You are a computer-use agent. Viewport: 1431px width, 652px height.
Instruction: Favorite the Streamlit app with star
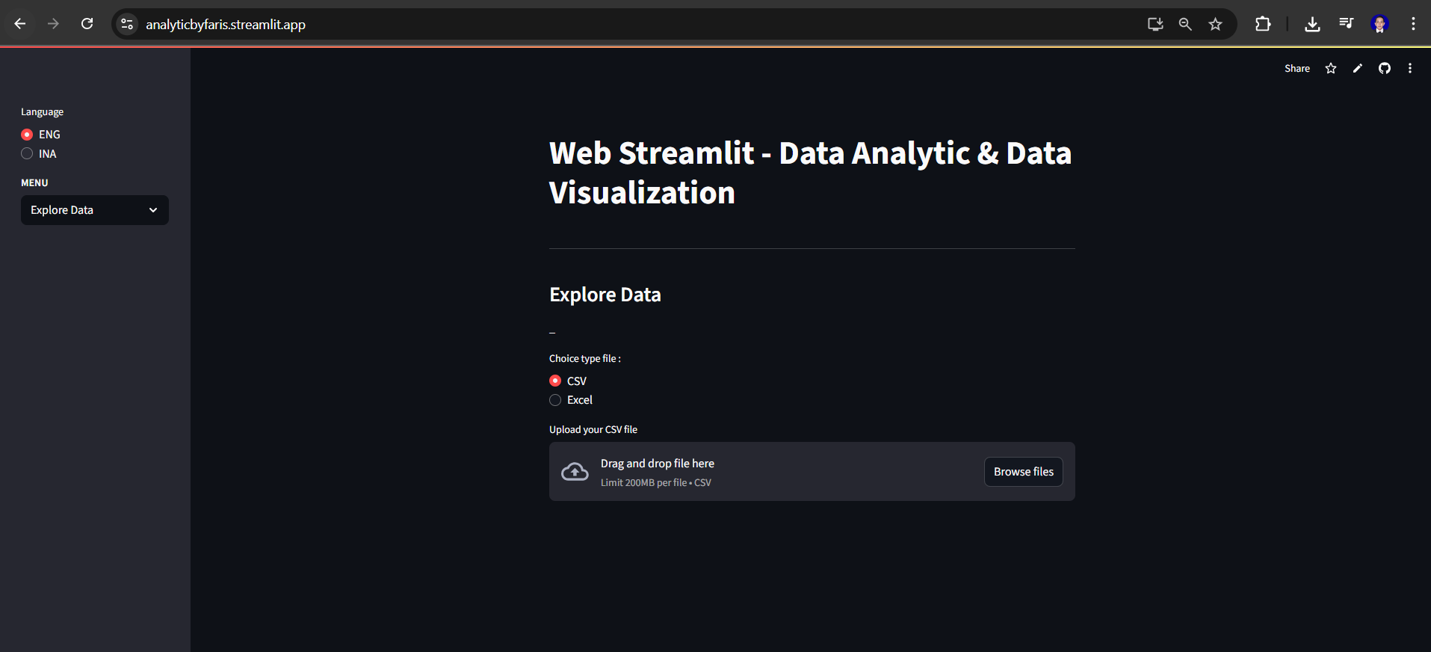(1331, 68)
